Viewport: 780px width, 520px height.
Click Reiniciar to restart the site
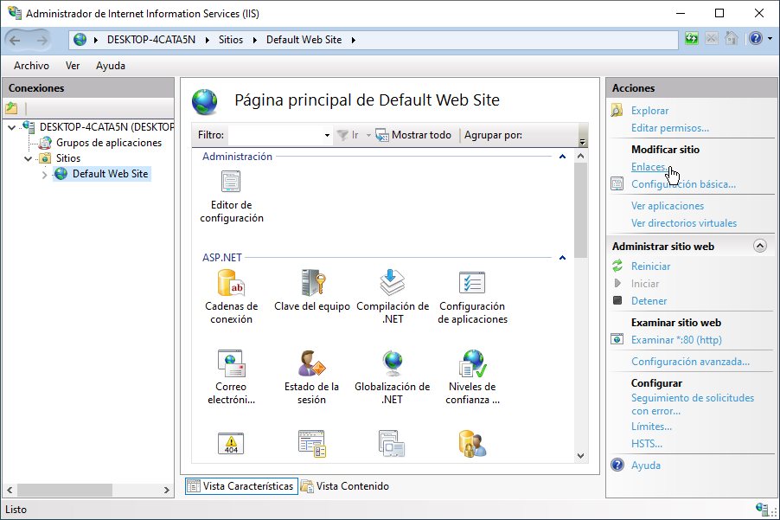(x=650, y=266)
